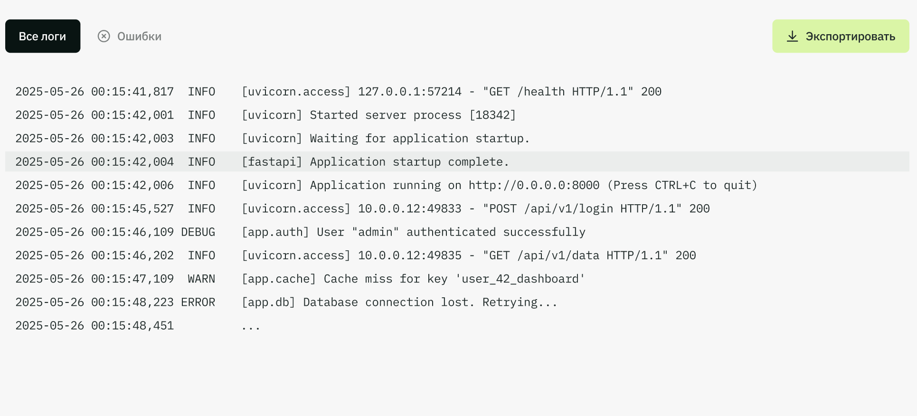Click the last log line with ellipsis
Image resolution: width=917 pixels, height=416 pixels.
click(x=457, y=325)
